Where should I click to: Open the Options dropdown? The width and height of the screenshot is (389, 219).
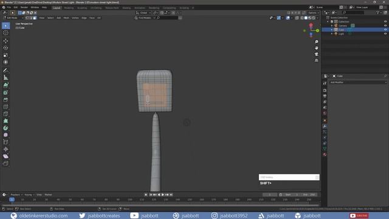click(x=314, y=13)
